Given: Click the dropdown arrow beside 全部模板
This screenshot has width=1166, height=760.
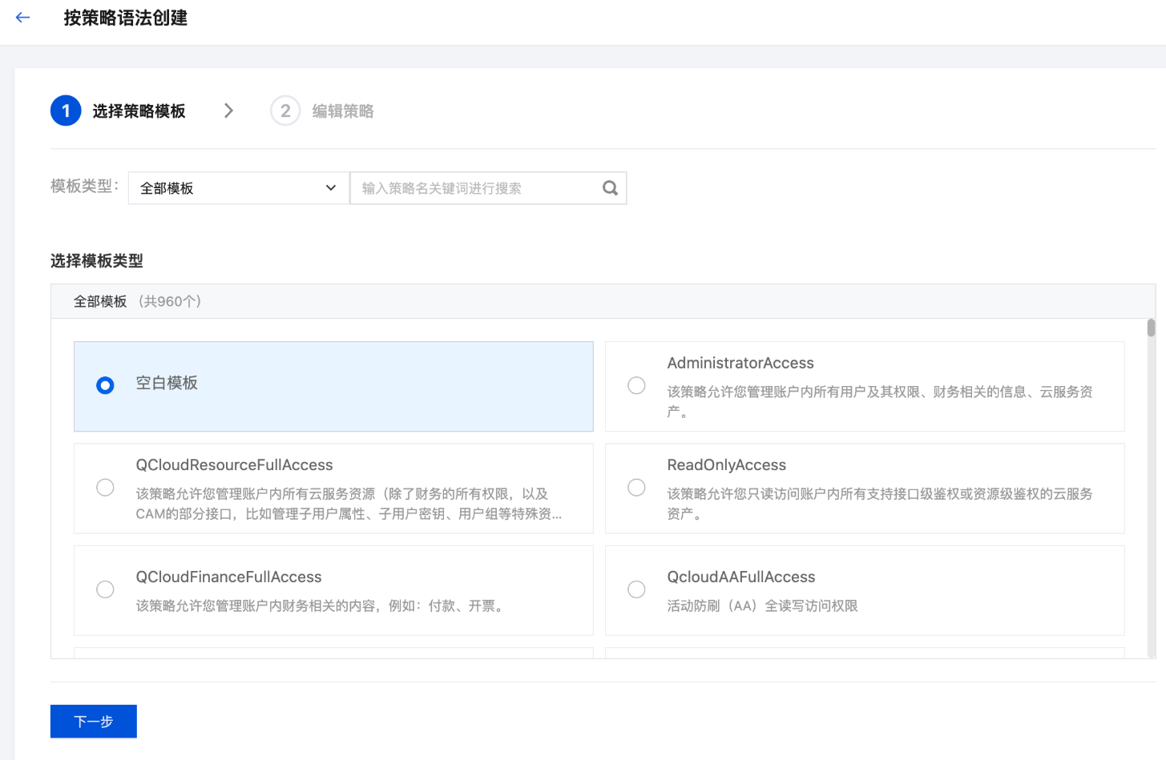Looking at the screenshot, I should [331, 188].
